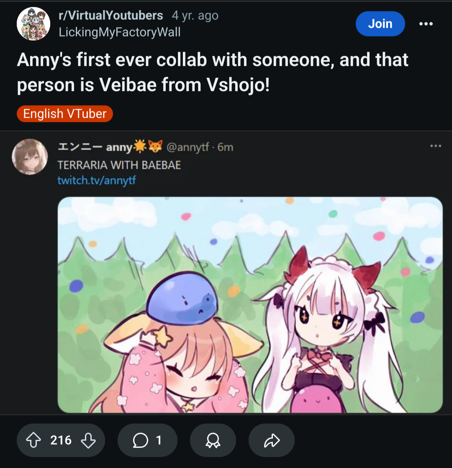
Task: Open the post title about Anny's collab
Action: coord(213,72)
